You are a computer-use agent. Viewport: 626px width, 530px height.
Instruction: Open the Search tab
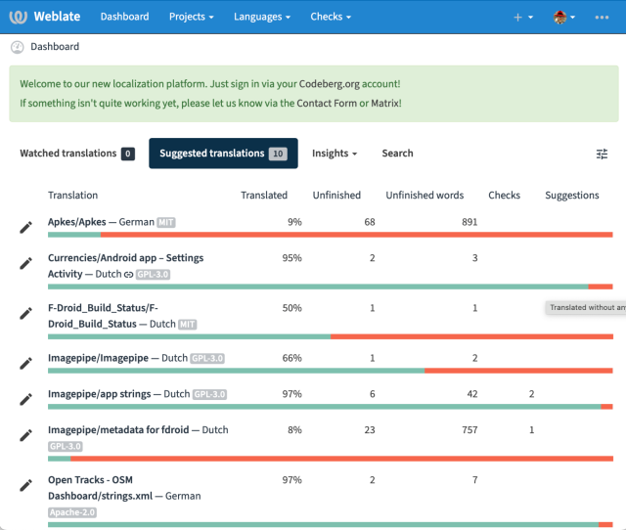397,154
